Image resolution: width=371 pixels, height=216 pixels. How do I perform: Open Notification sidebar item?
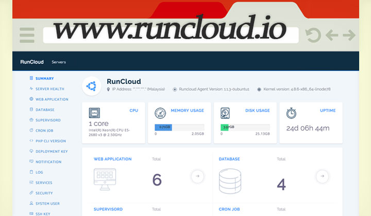coord(48,161)
